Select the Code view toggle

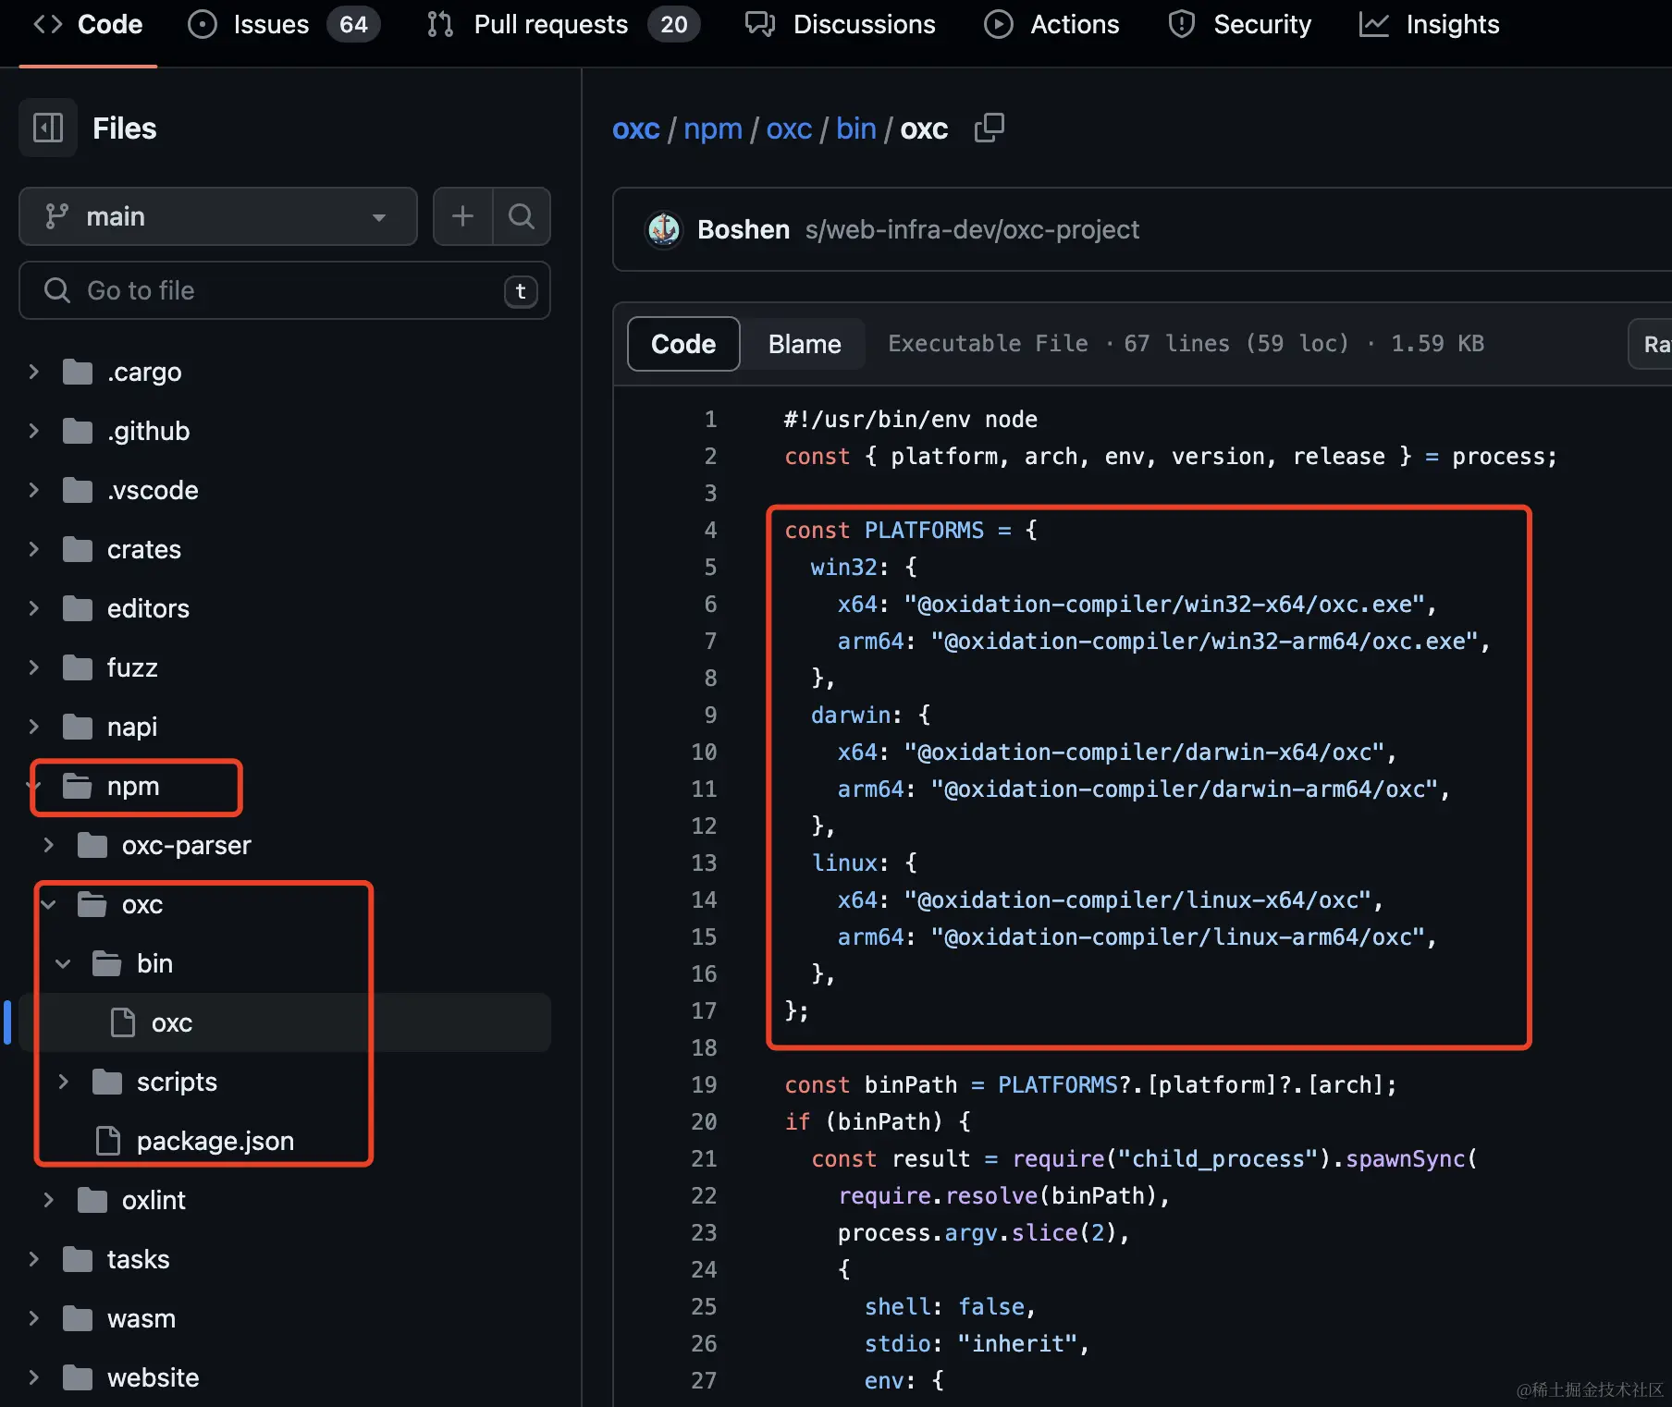click(x=683, y=344)
